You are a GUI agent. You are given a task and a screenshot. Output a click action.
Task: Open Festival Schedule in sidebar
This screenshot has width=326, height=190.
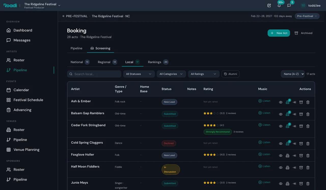[x=29, y=100]
